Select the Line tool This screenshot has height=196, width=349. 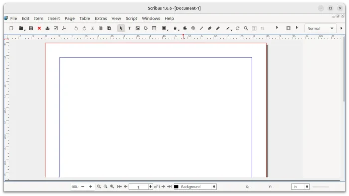(201, 28)
